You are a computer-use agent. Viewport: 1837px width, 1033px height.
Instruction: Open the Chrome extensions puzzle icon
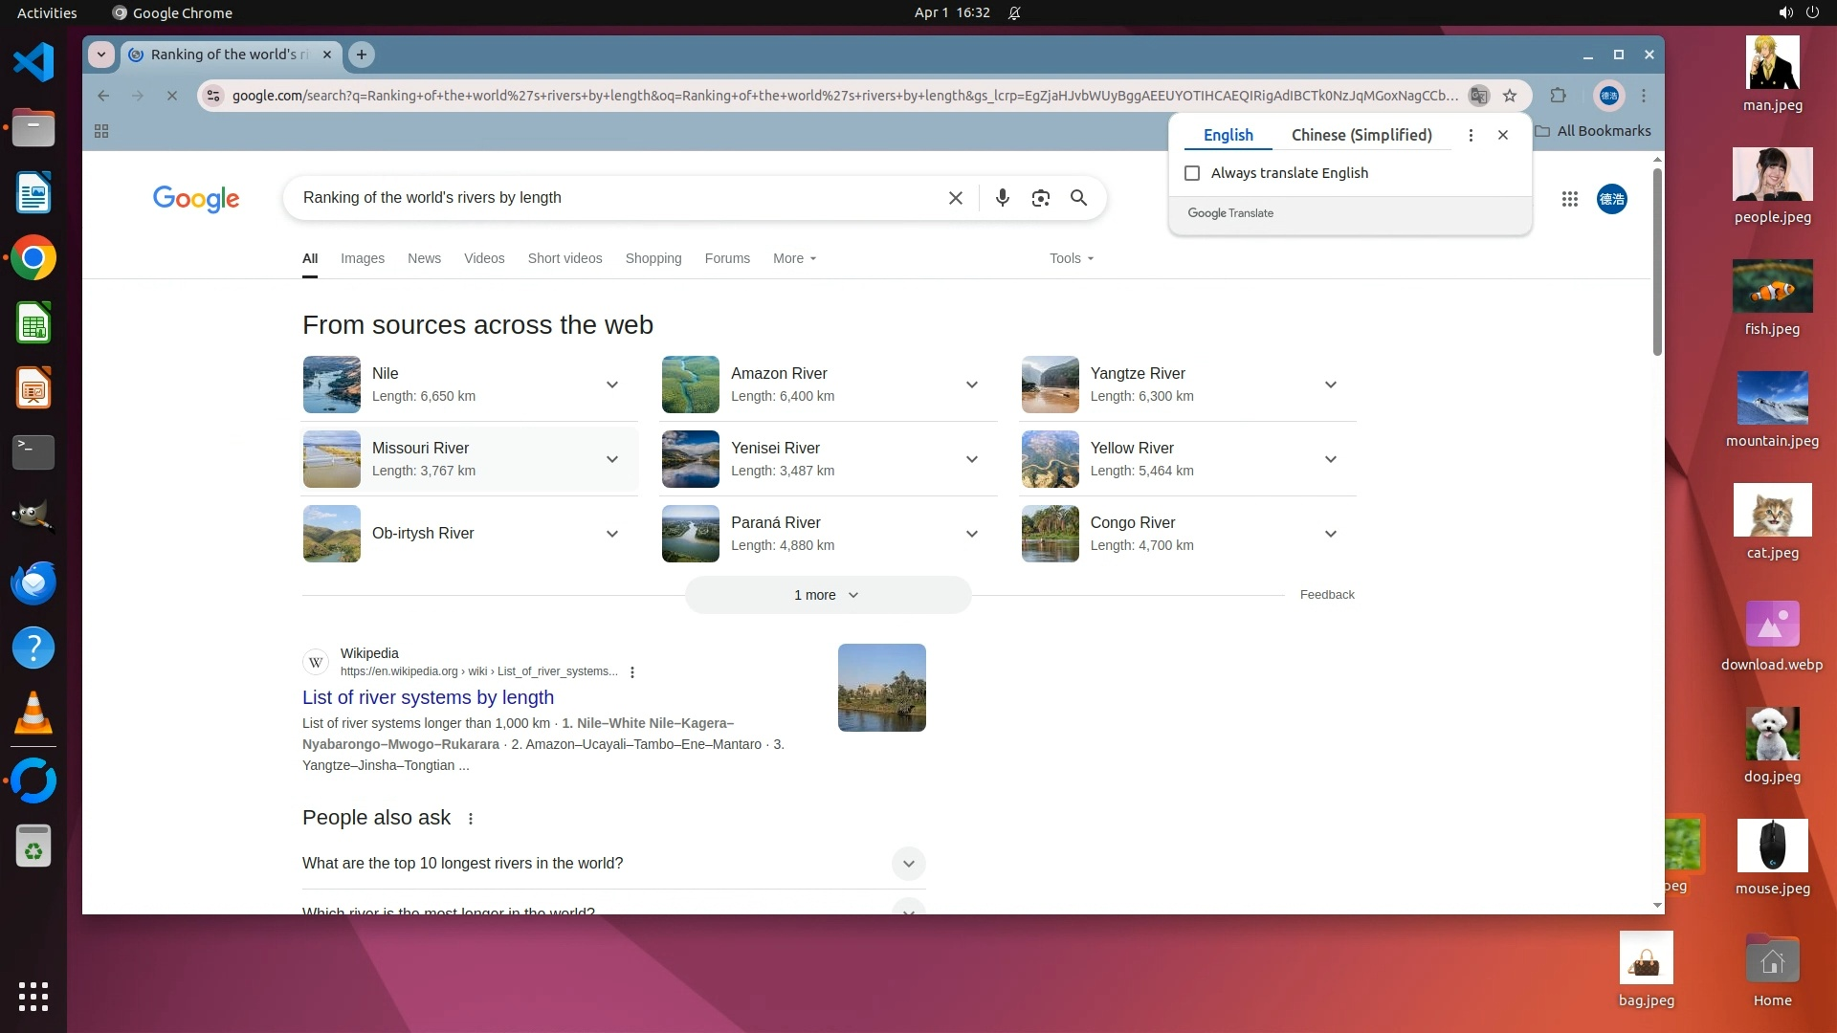[1558, 96]
